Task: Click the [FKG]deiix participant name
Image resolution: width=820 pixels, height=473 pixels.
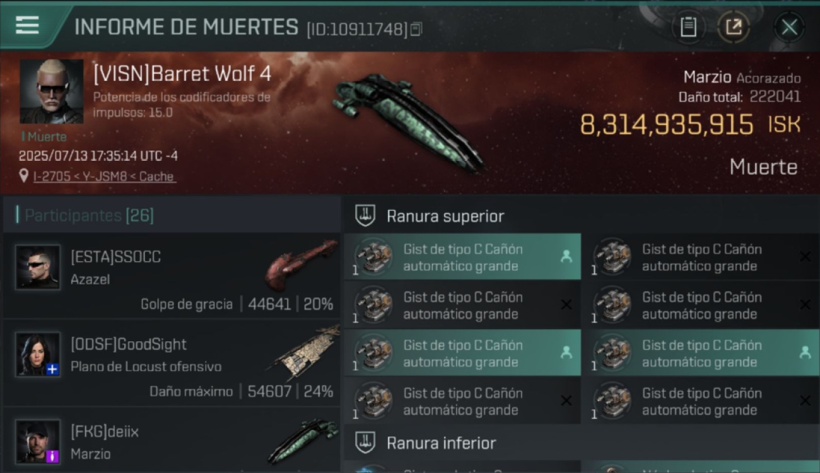Action: pos(105,431)
